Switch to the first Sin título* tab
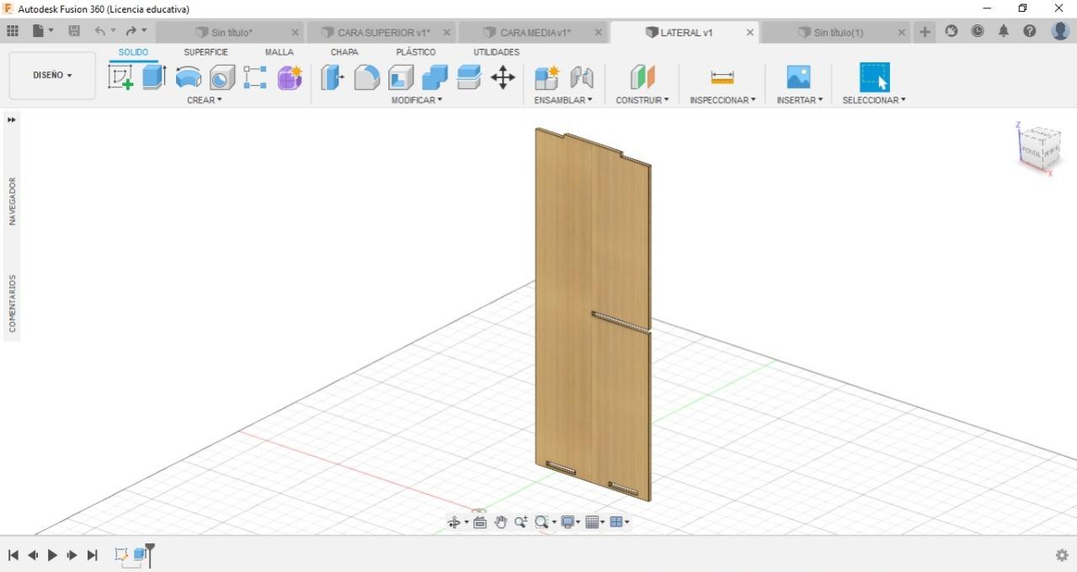 (x=223, y=33)
